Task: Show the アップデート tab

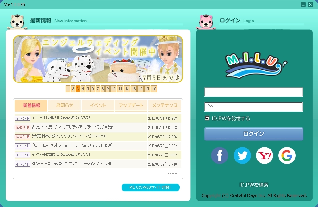Action: click(x=131, y=106)
